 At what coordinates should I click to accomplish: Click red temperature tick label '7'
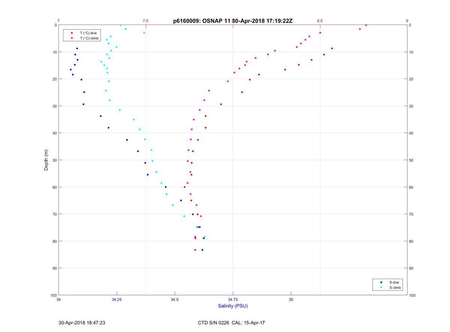point(58,21)
